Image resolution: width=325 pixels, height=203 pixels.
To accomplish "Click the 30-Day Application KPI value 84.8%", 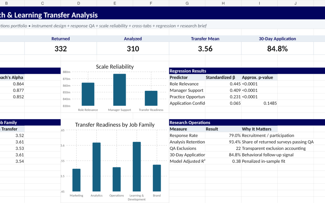I will pyautogui.click(x=277, y=49).
